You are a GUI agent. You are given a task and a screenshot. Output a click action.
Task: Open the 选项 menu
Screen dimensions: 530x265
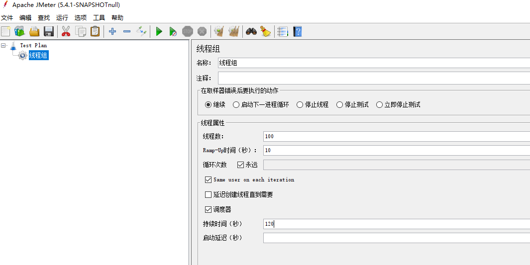point(81,18)
